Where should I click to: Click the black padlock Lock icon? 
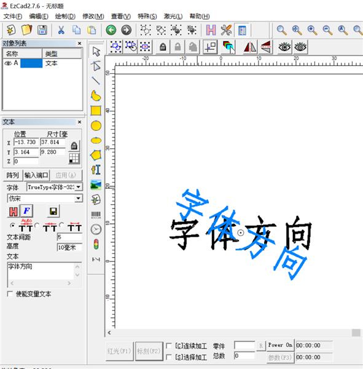(163, 47)
